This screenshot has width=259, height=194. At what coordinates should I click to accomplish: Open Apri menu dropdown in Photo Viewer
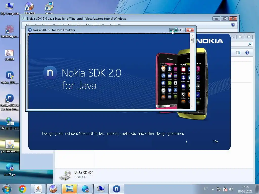115,25
